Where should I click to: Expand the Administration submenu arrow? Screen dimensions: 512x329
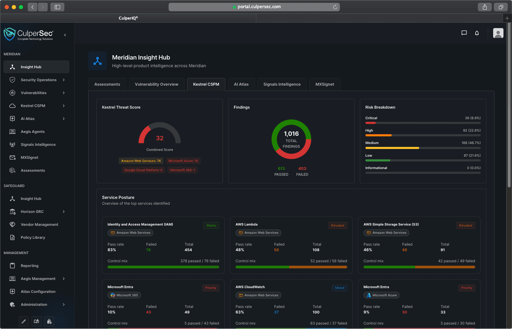tap(64, 305)
